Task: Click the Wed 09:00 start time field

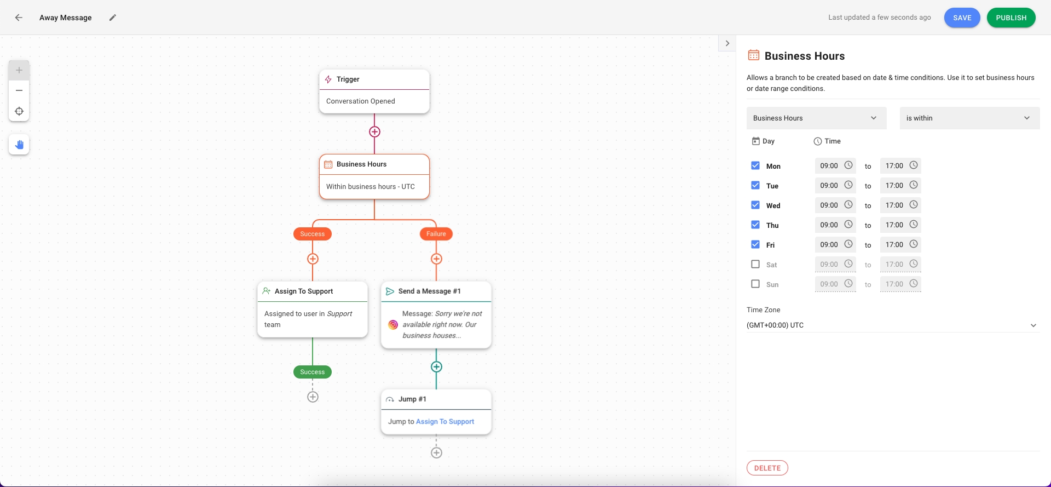Action: tap(835, 205)
